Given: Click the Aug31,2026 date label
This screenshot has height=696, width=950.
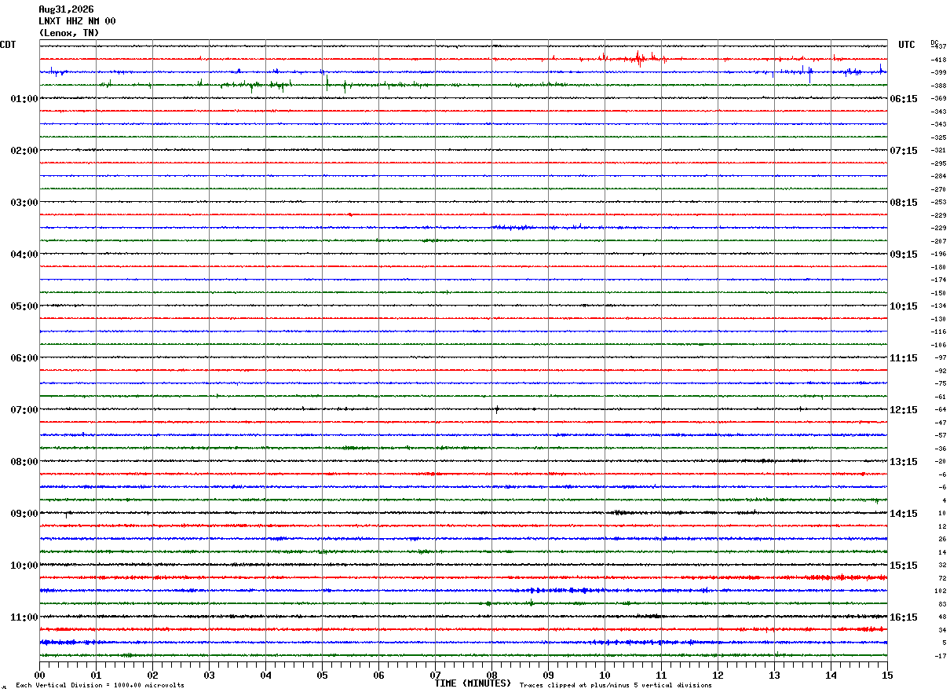Looking at the screenshot, I should pyautogui.click(x=66, y=9).
